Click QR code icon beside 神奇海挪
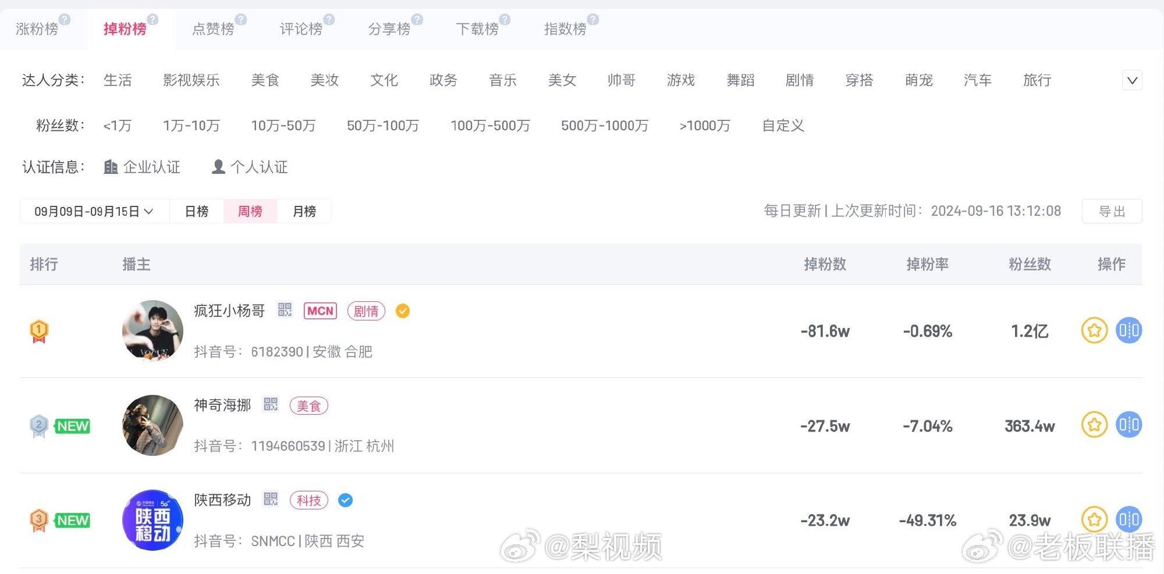Screen dimensions: 1164x574 271,404
